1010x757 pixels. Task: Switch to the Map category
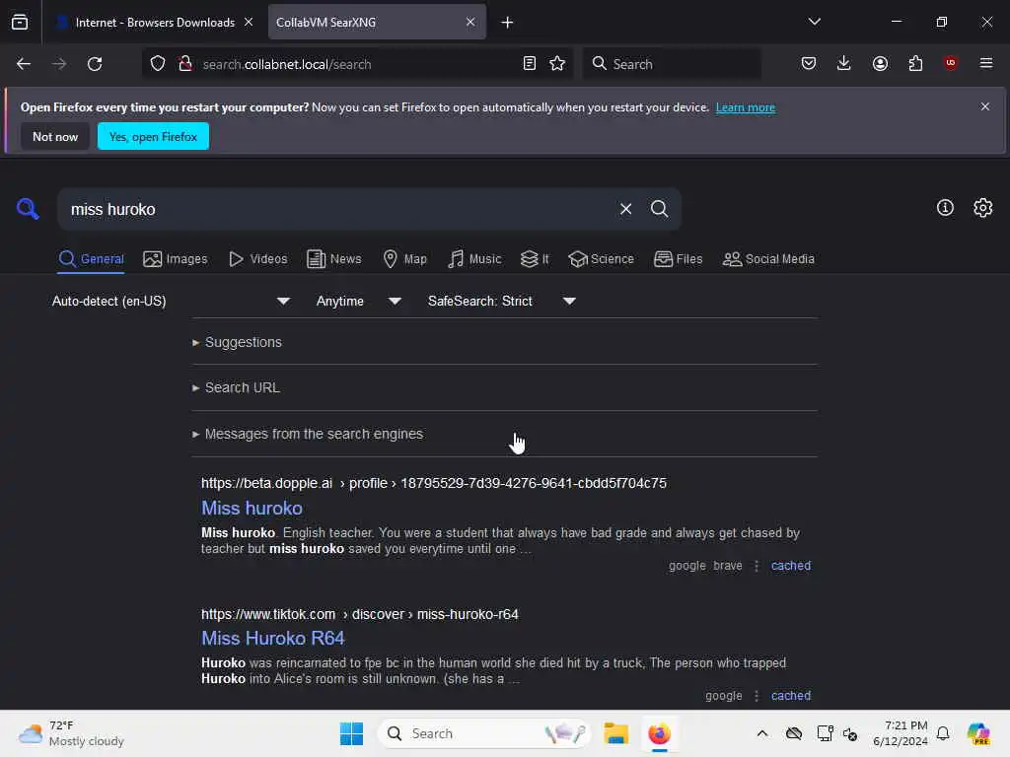(x=405, y=259)
